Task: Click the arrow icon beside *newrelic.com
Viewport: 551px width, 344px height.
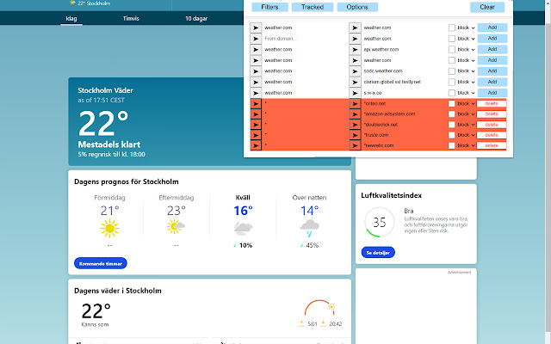Action: [x=355, y=145]
